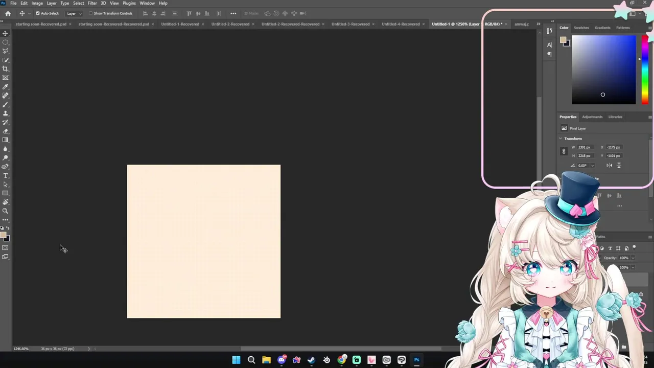The height and width of the screenshot is (368, 654).
Task: Switch to the Adjustments tab
Action: click(x=592, y=117)
